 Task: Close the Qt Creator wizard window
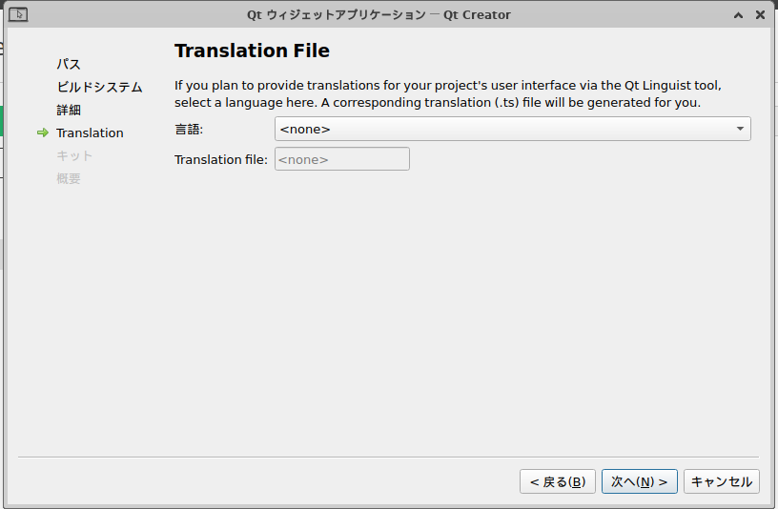tap(760, 15)
